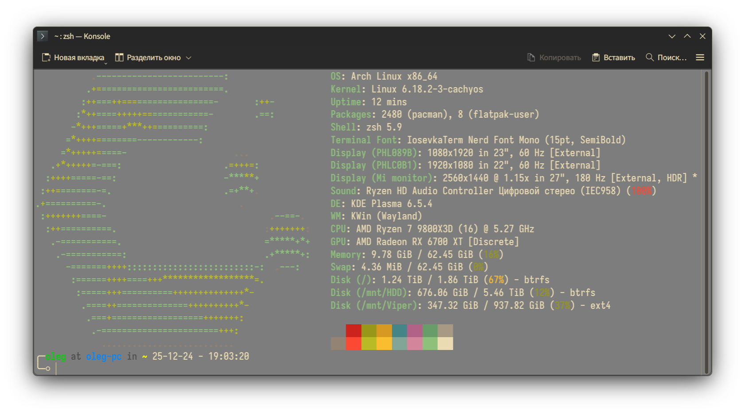Click the blue hostname 'oleg-pc' in prompt
The image size is (745, 415).
[x=104, y=357]
